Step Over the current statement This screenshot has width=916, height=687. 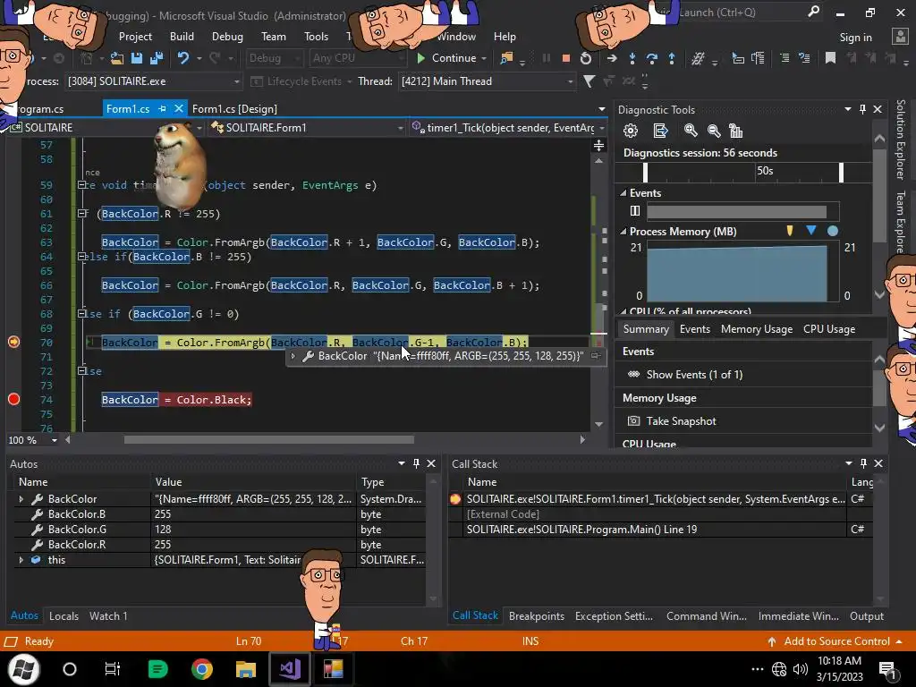(652, 58)
